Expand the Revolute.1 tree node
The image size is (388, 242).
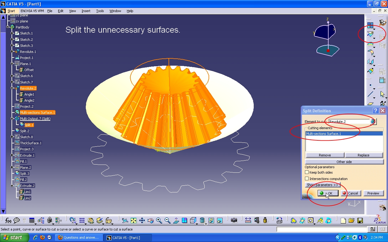point(12,52)
